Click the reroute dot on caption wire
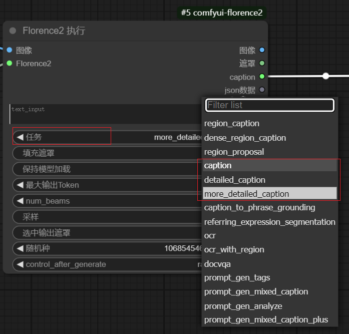This screenshot has width=349, height=334. click(325, 76)
